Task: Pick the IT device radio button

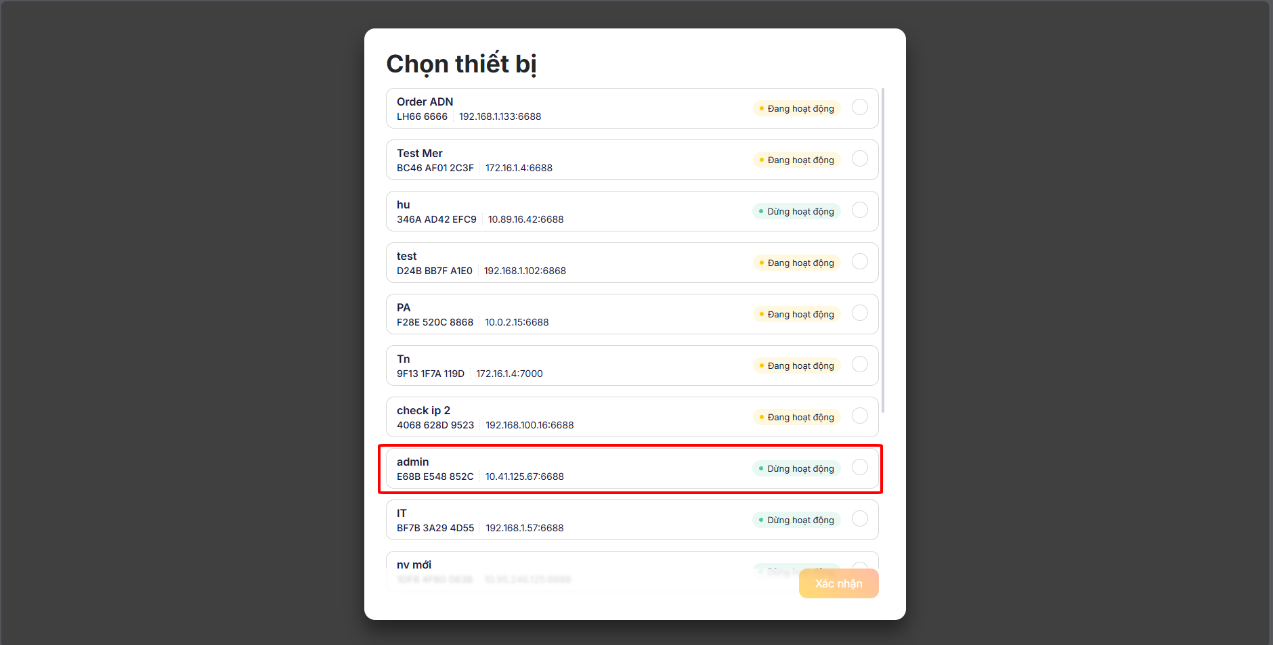Action: (859, 519)
